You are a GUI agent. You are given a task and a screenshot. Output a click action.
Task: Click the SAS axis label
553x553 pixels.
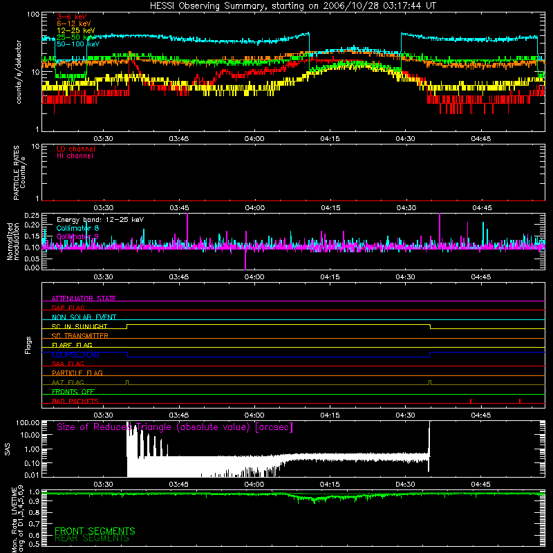7,449
